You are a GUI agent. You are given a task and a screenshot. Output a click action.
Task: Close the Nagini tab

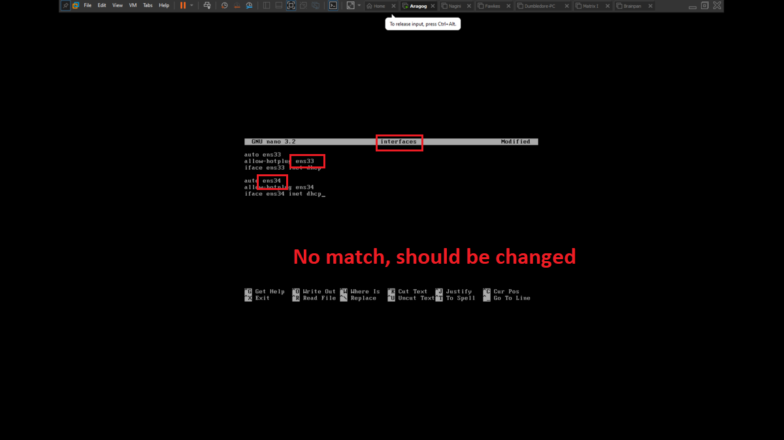(470, 6)
